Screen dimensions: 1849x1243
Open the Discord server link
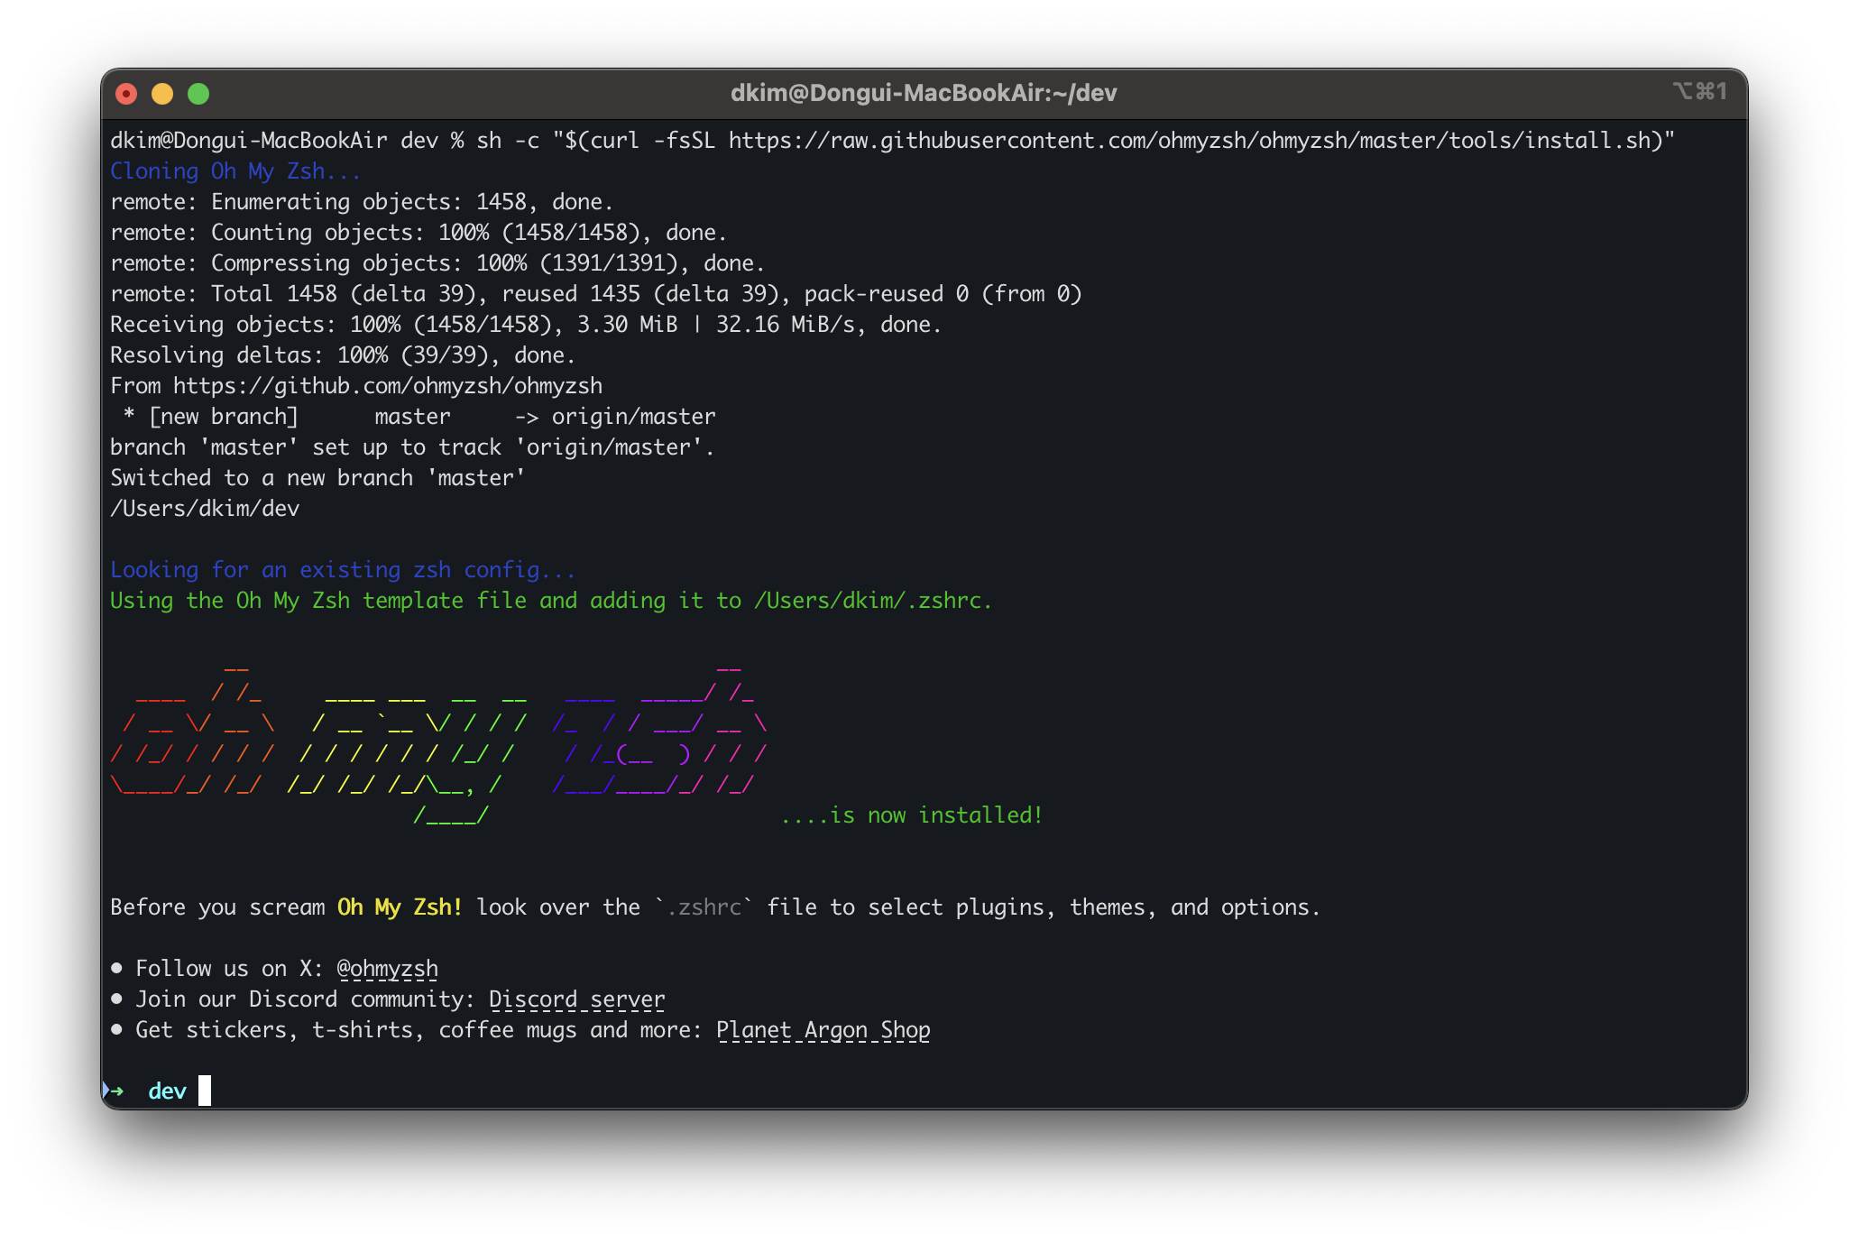(x=576, y=999)
